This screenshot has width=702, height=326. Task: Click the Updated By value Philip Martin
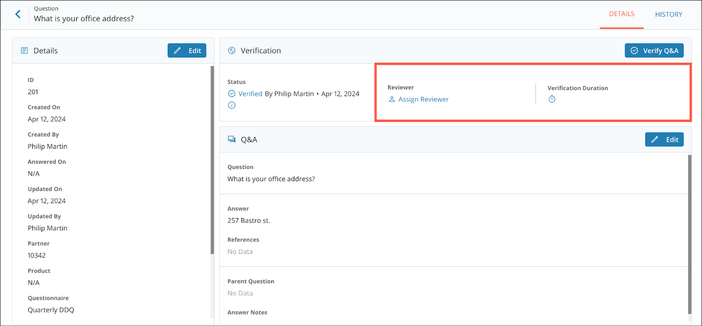pos(47,228)
